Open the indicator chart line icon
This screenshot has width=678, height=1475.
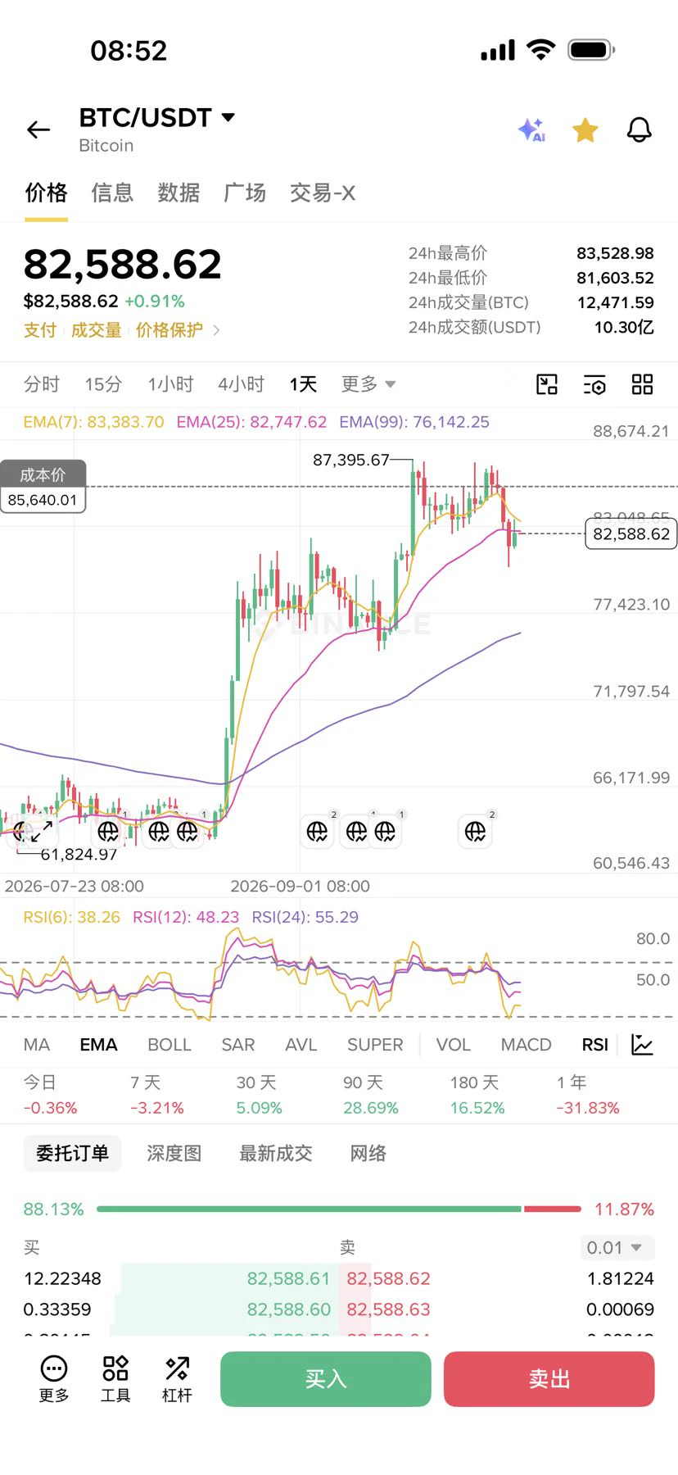(x=643, y=1045)
